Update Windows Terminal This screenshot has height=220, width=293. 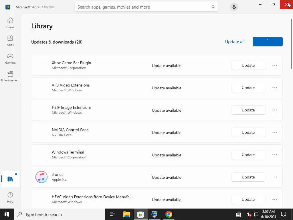248,155
